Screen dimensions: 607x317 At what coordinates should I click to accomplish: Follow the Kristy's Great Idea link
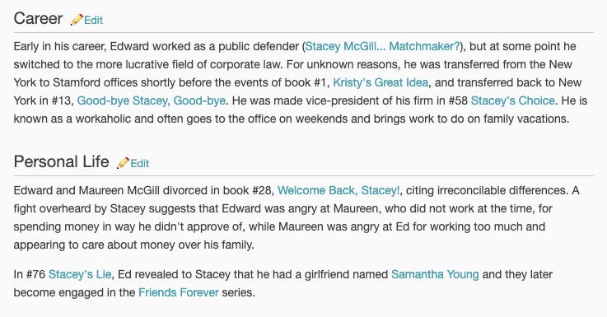[381, 82]
